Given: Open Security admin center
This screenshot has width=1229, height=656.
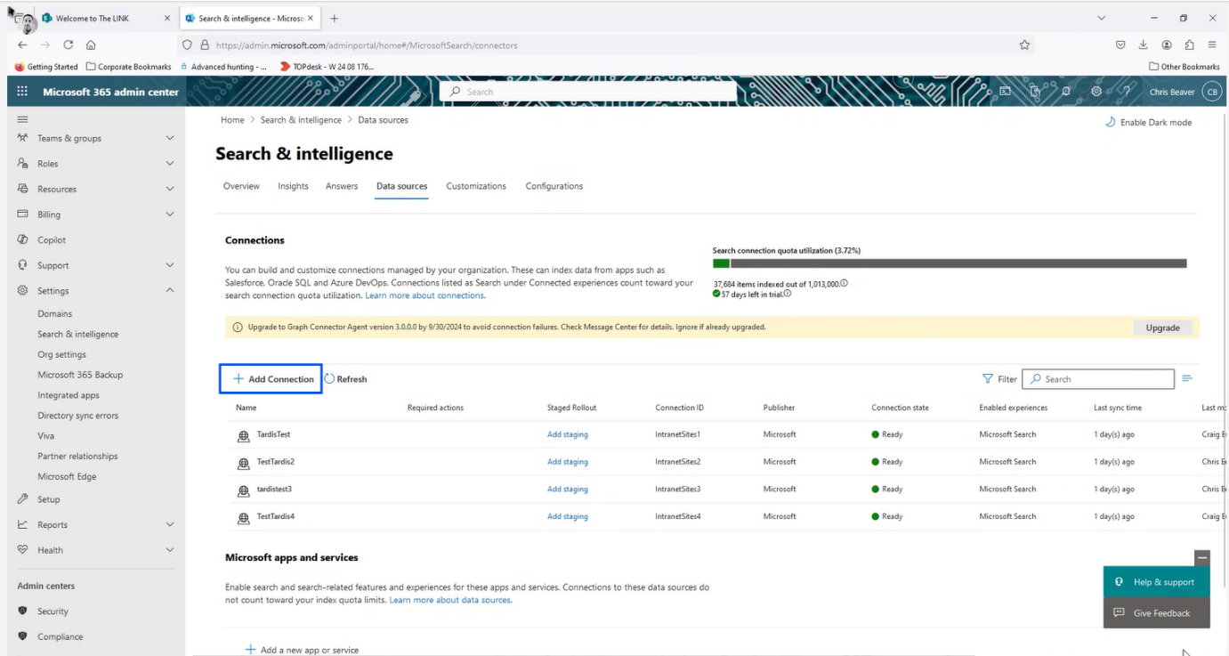Looking at the screenshot, I should (x=53, y=611).
